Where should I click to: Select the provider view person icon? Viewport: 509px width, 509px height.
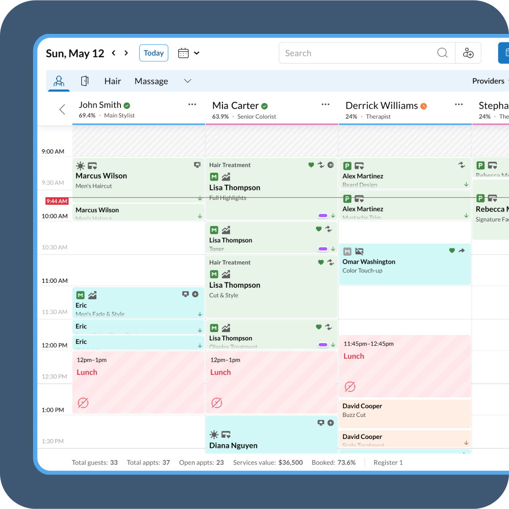[59, 81]
